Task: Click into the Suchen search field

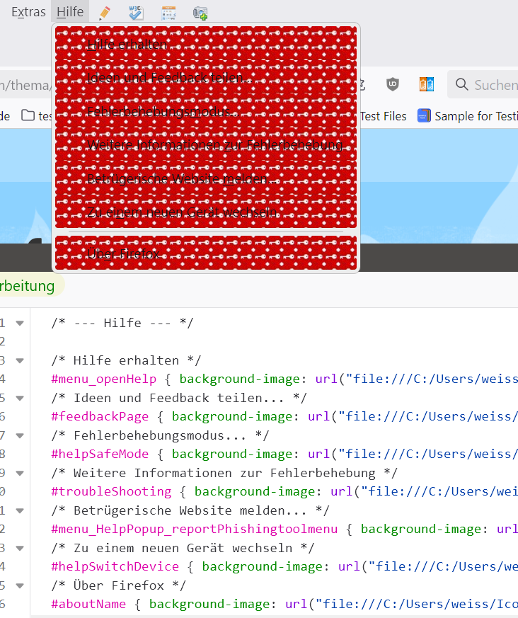Action: [495, 85]
